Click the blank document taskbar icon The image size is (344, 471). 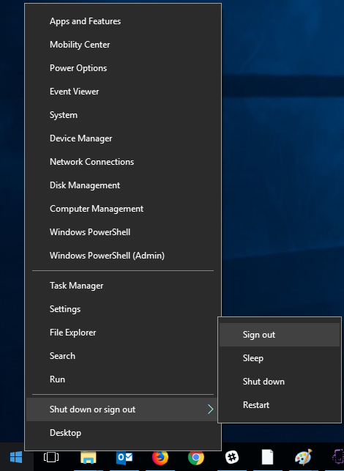click(267, 457)
